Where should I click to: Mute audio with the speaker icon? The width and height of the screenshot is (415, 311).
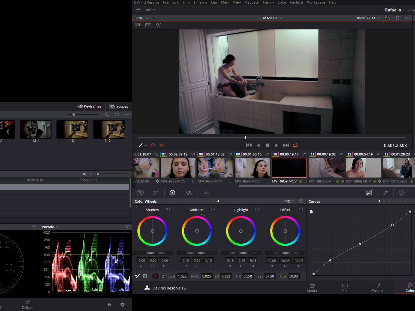162,145
